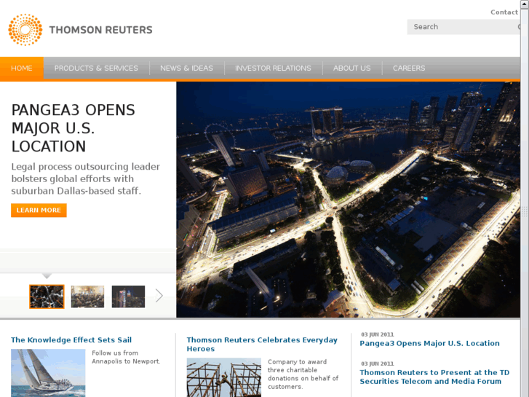Open TD Securities Telecom and Media Forum link

coord(434,377)
